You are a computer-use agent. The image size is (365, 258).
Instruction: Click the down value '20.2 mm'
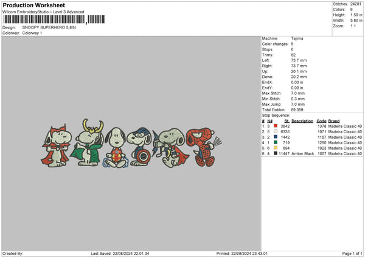[x=299, y=77]
